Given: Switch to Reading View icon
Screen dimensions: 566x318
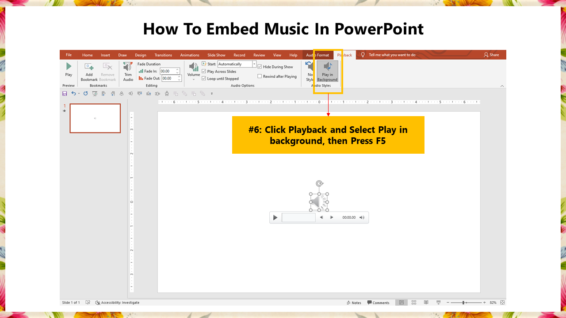Looking at the screenshot, I should pyautogui.click(x=426, y=303).
